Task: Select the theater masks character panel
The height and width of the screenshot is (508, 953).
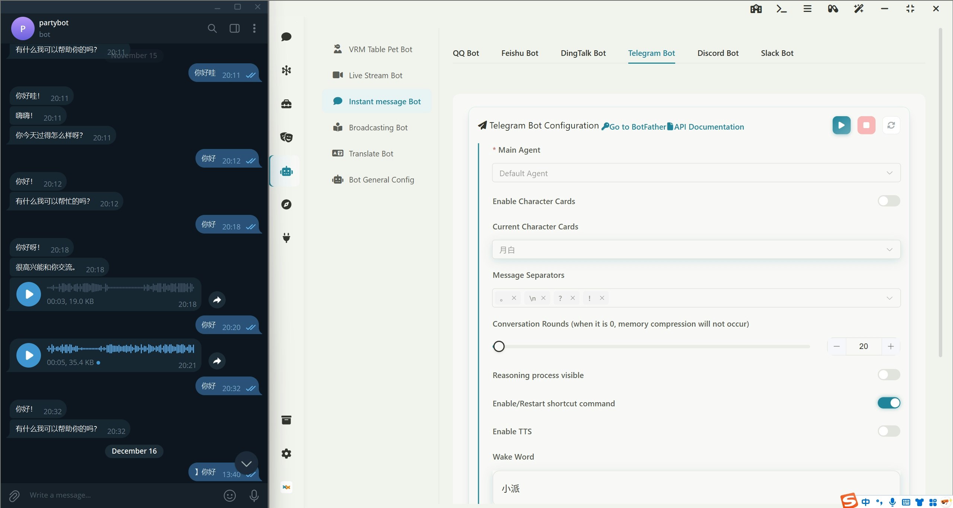Action: pos(286,137)
